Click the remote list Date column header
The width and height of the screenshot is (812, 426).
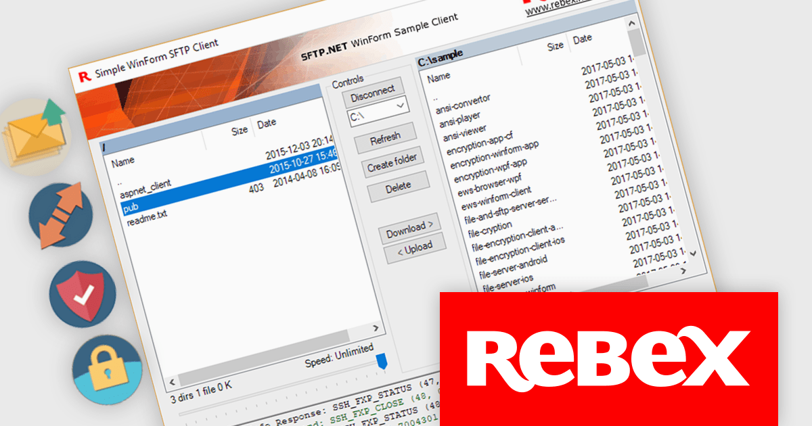[x=267, y=123]
